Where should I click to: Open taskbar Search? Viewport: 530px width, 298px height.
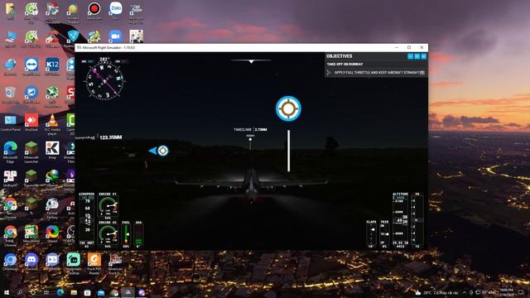pyautogui.click(x=20, y=292)
